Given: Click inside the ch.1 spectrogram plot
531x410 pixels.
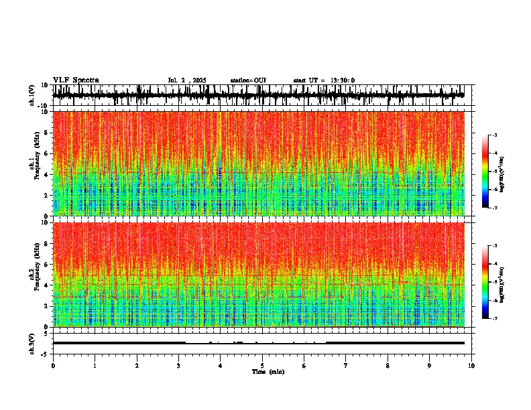Looking at the screenshot, I should pos(259,163).
